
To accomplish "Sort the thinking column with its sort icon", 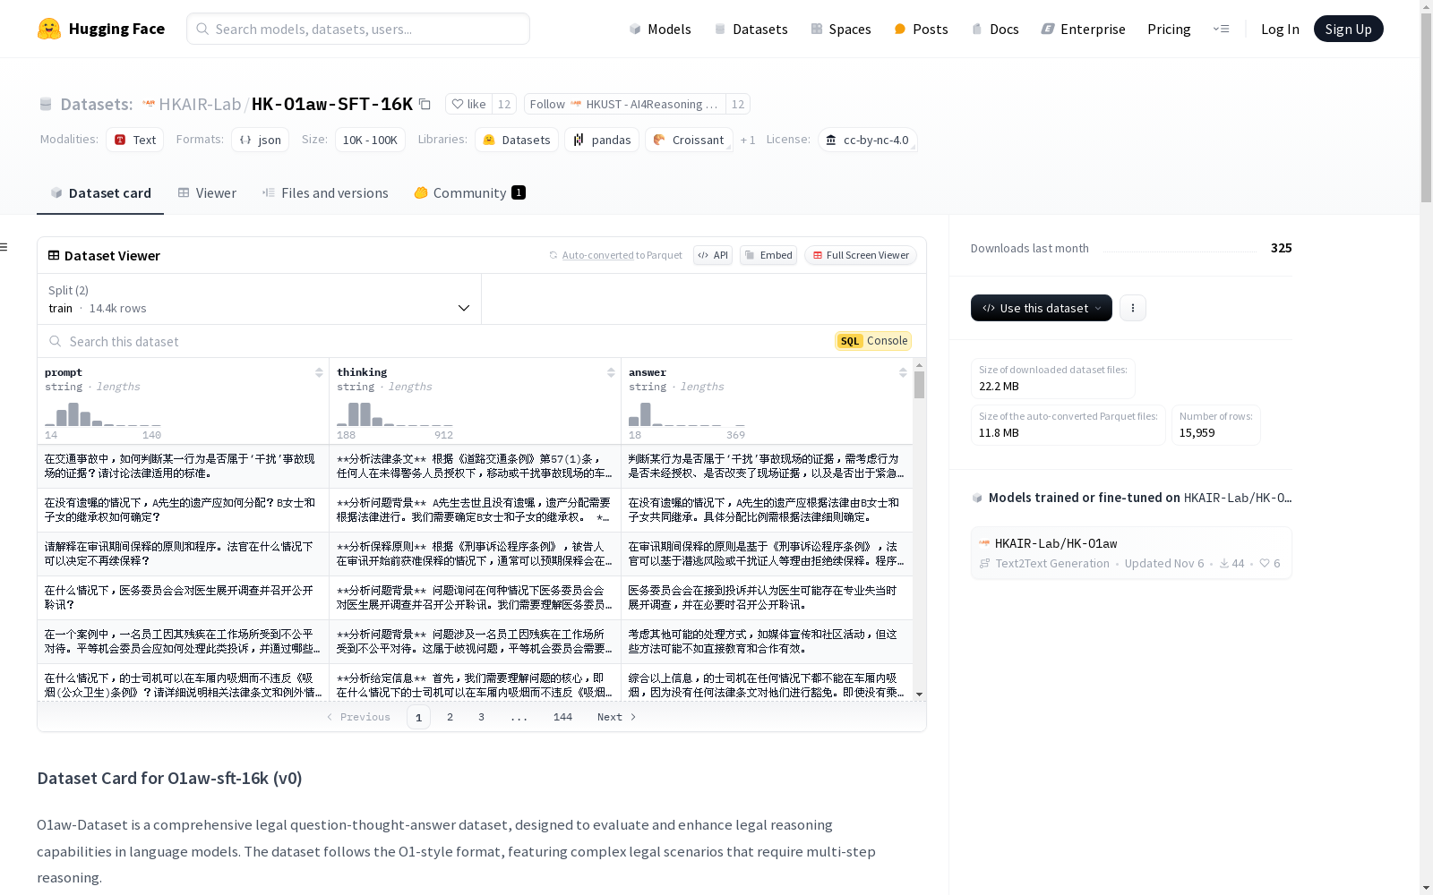I will click(611, 372).
